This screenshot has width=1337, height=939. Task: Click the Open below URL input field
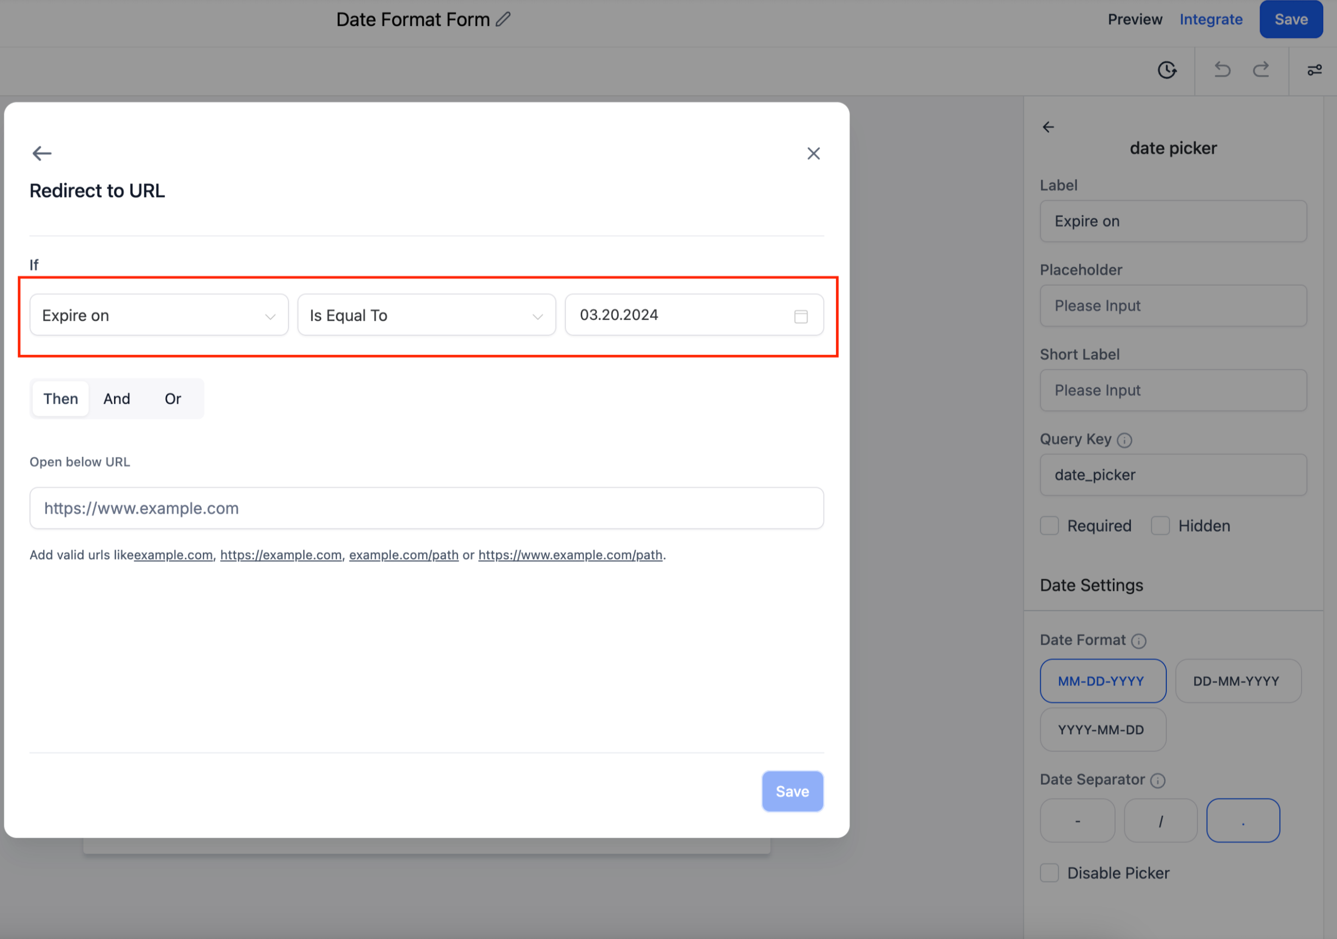pyautogui.click(x=426, y=508)
